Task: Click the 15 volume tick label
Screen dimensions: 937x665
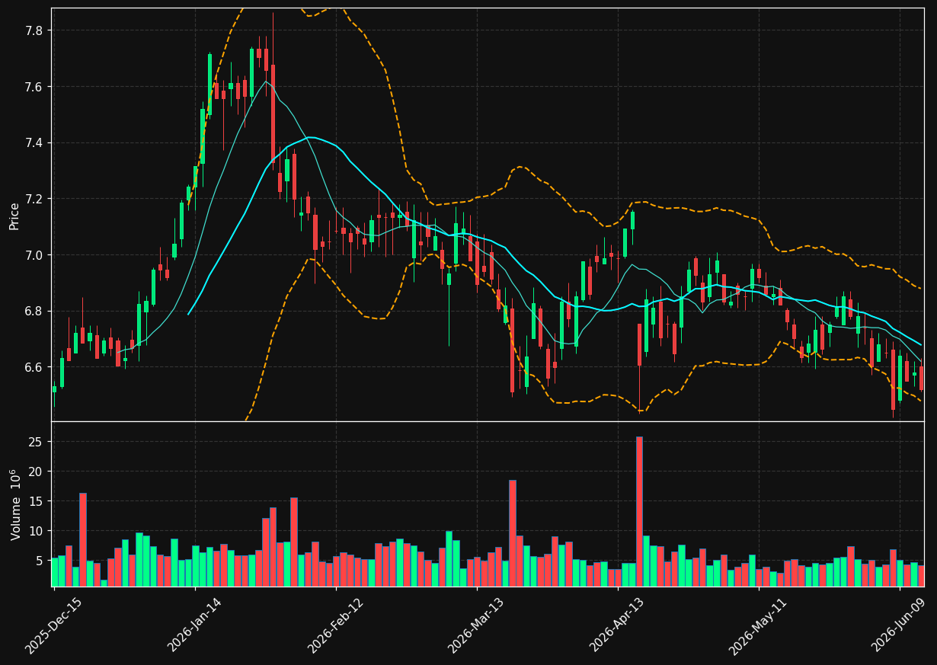Action: (35, 501)
